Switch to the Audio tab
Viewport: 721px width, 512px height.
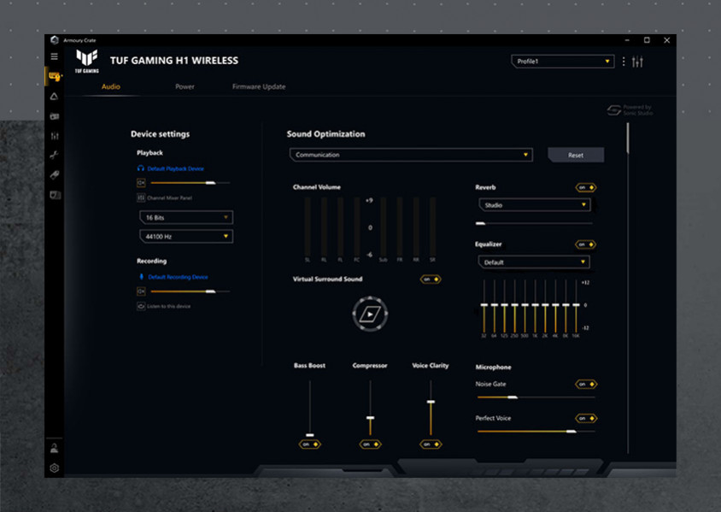(111, 86)
